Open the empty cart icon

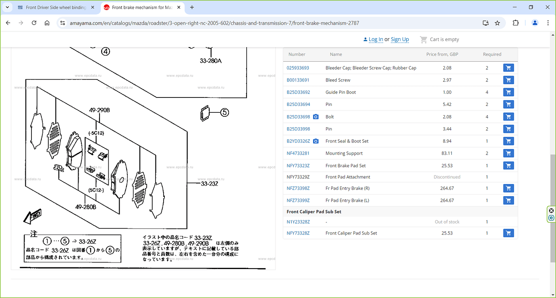(423, 39)
